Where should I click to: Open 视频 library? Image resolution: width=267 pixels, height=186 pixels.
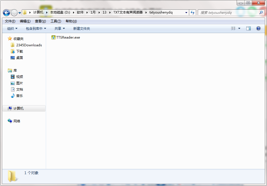point(20,77)
